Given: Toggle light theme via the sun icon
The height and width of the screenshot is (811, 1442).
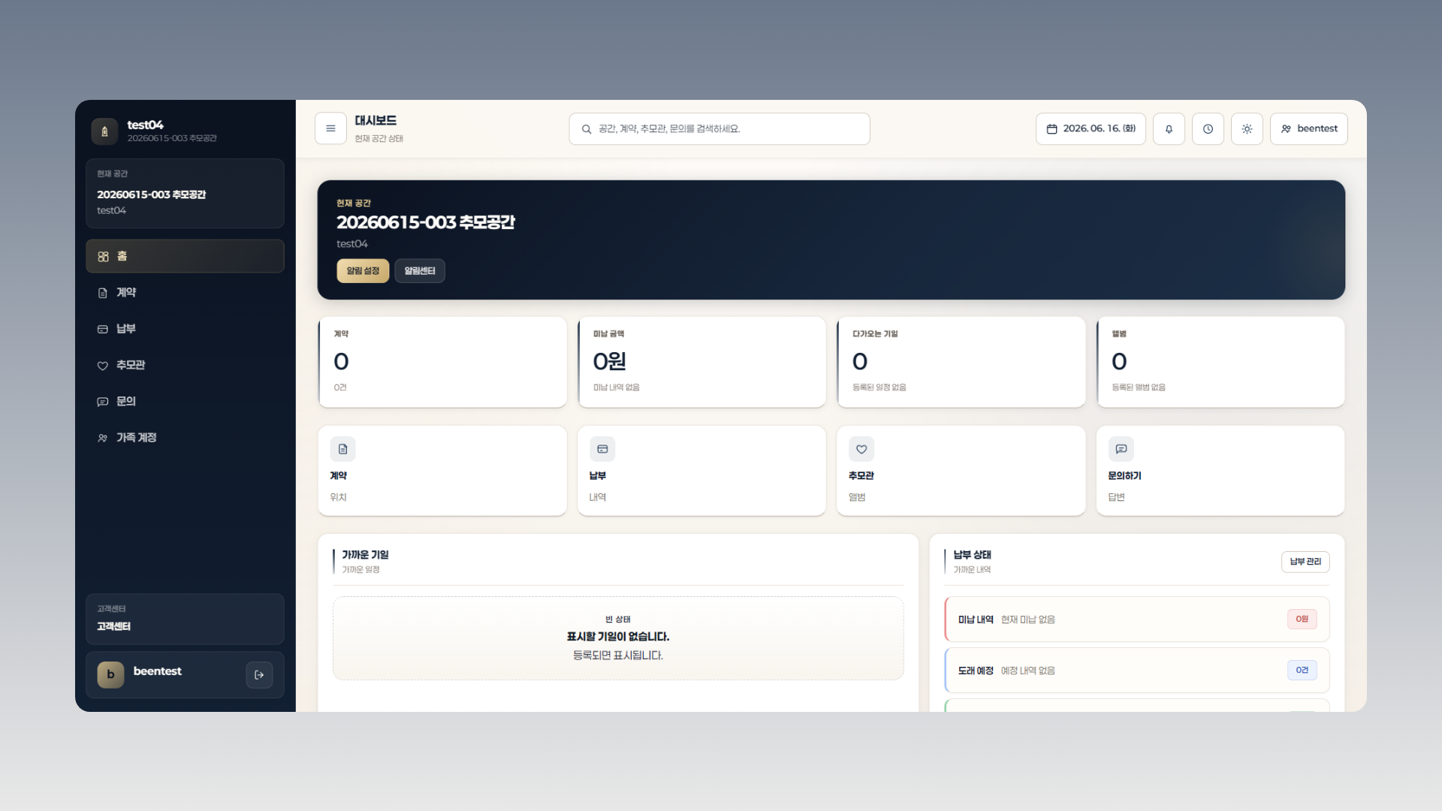Looking at the screenshot, I should click(1247, 128).
